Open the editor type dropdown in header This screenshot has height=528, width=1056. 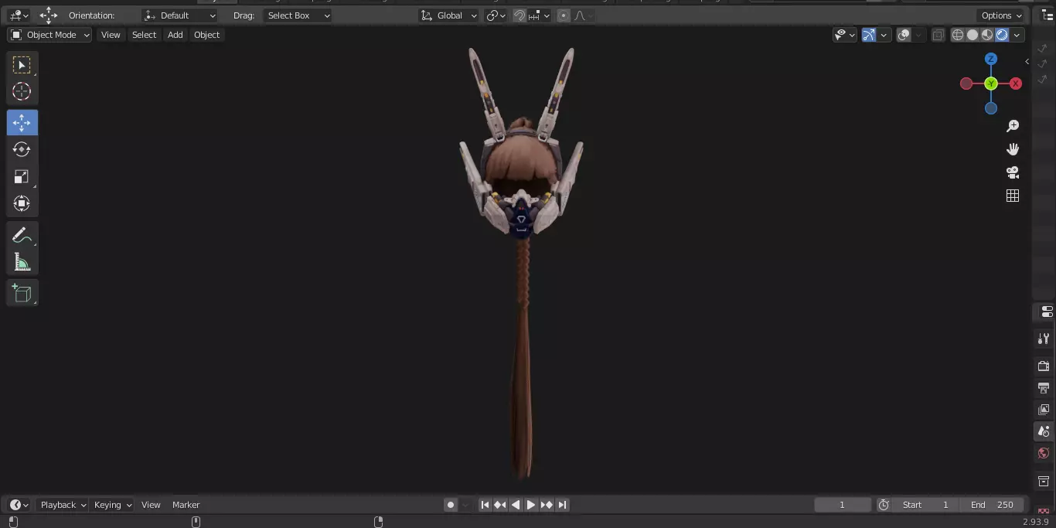[19, 15]
